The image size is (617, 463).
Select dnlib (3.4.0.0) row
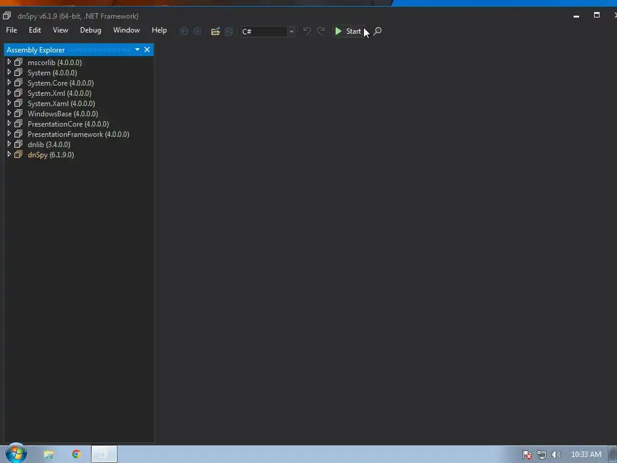pos(49,145)
